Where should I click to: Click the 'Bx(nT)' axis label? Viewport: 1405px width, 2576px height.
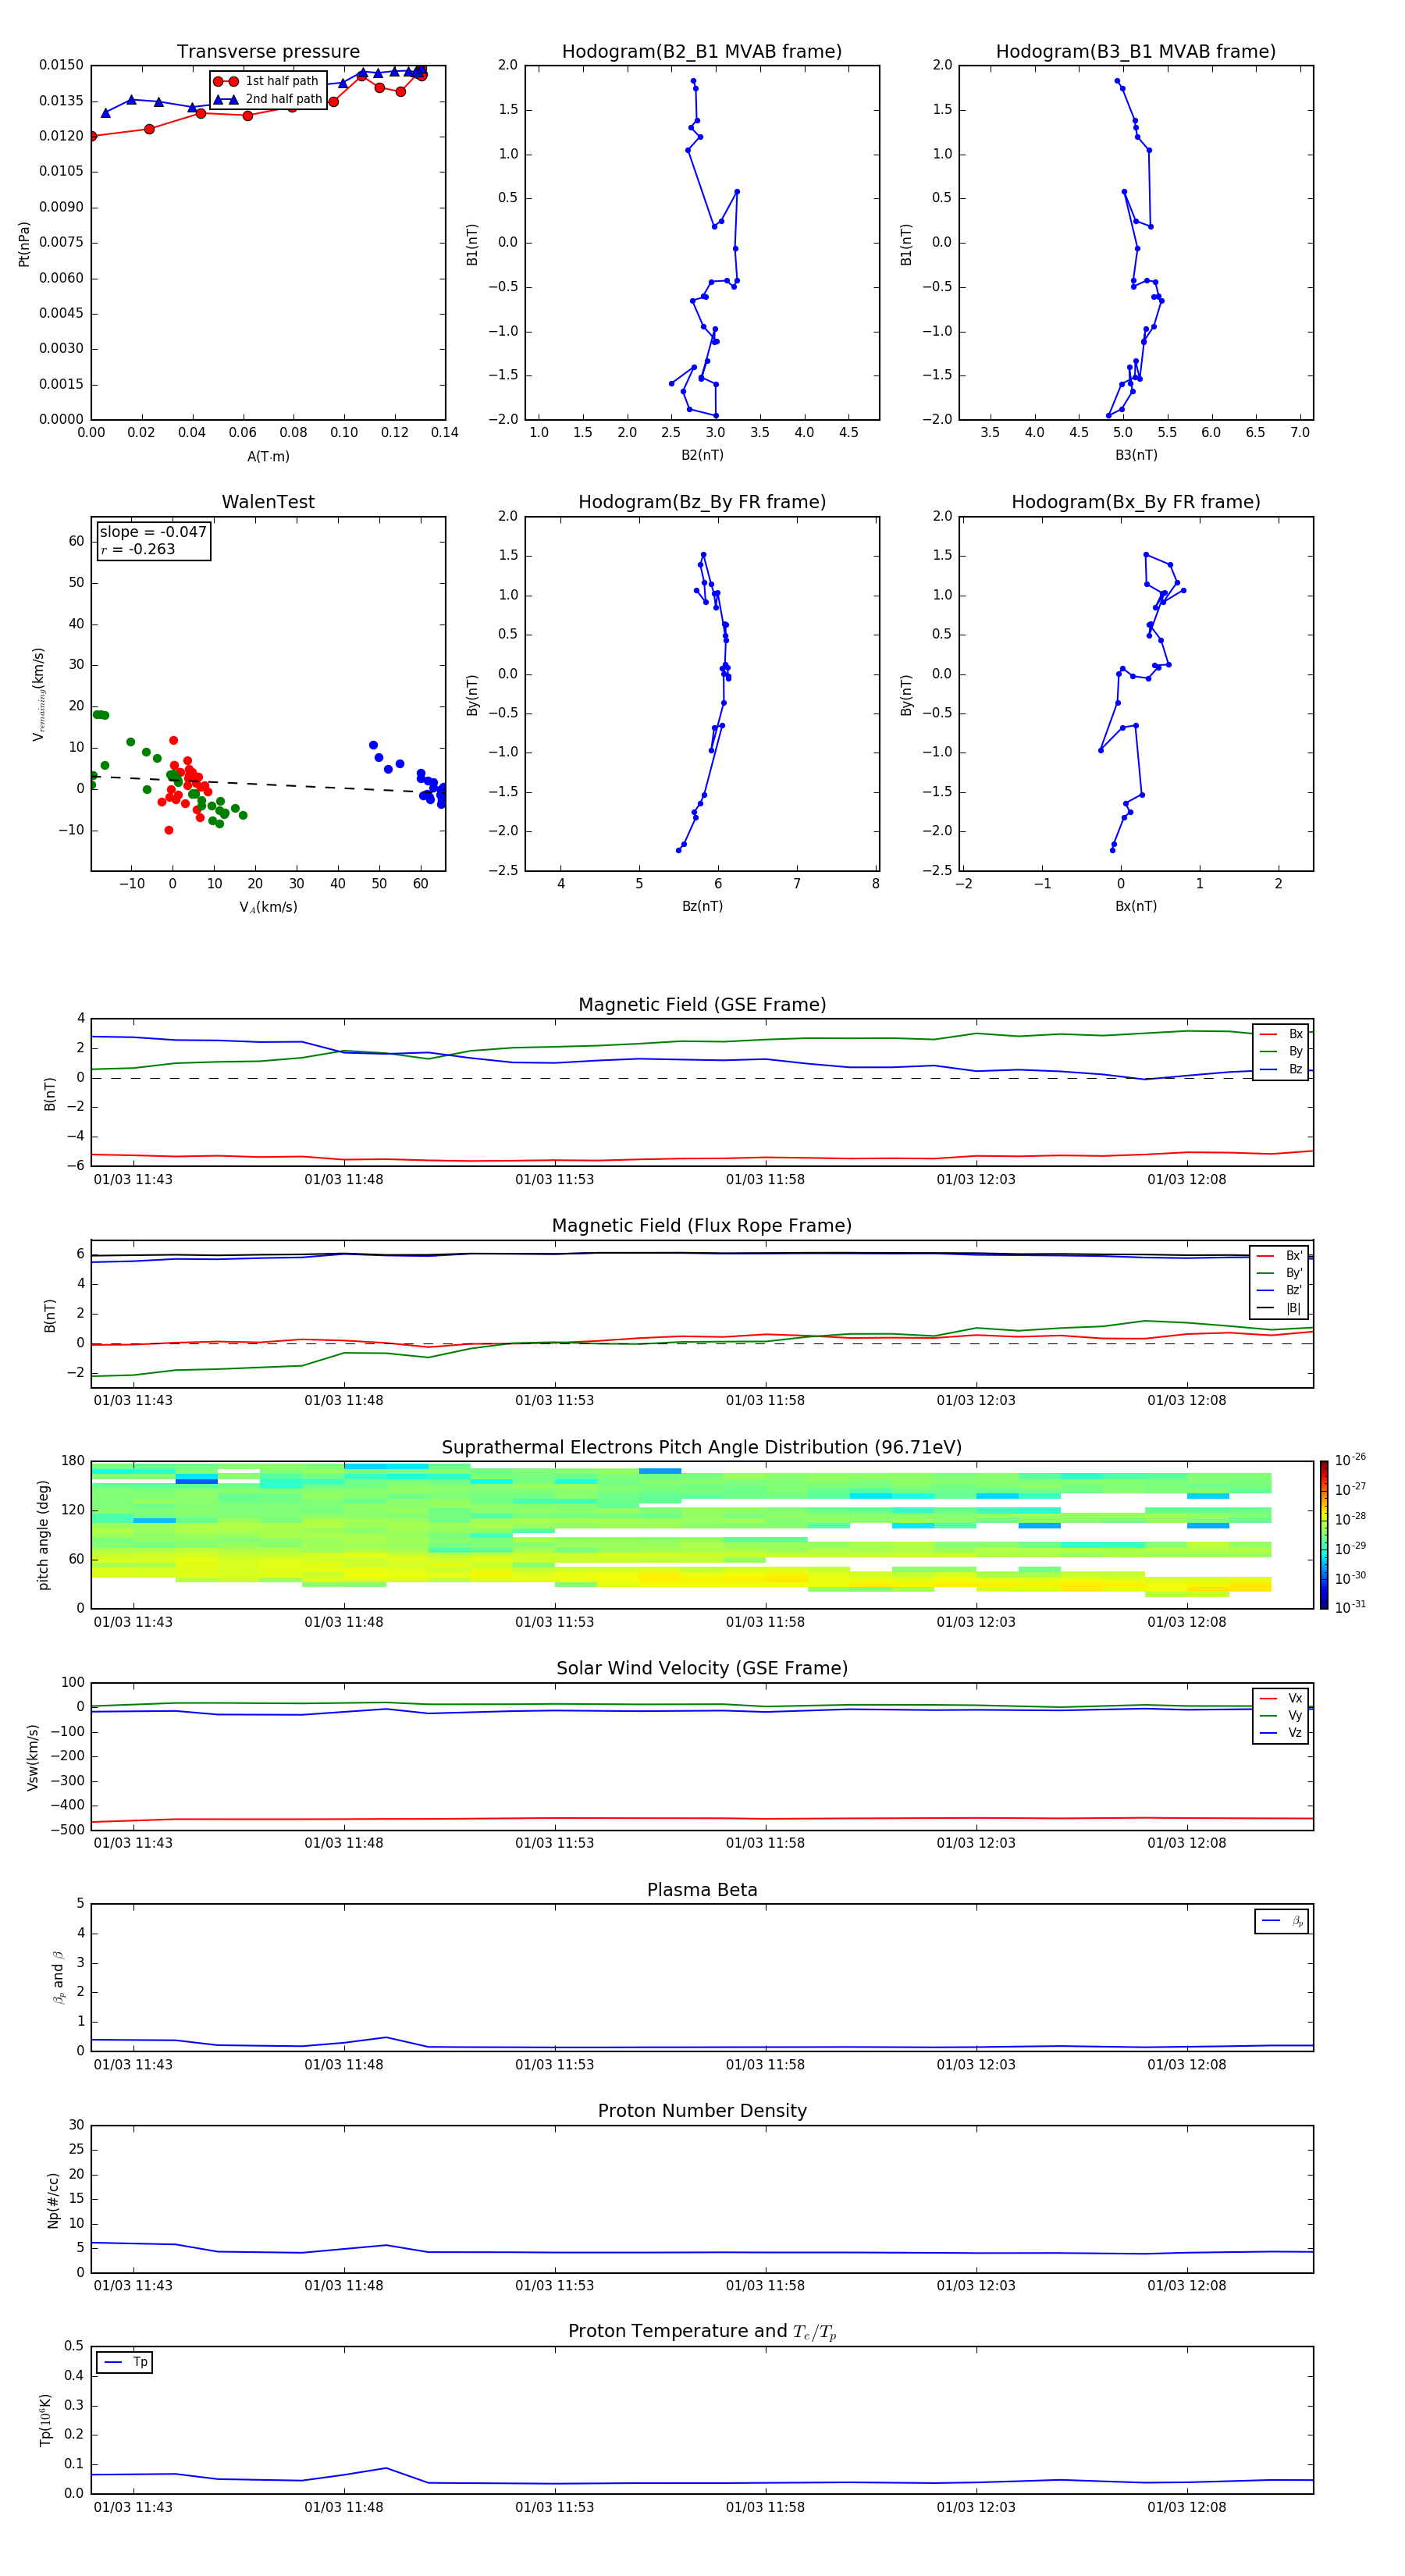coord(1136,906)
